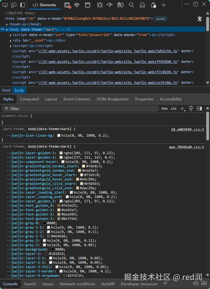Open the Console tool with error badge

pyautogui.click(x=68, y=5)
